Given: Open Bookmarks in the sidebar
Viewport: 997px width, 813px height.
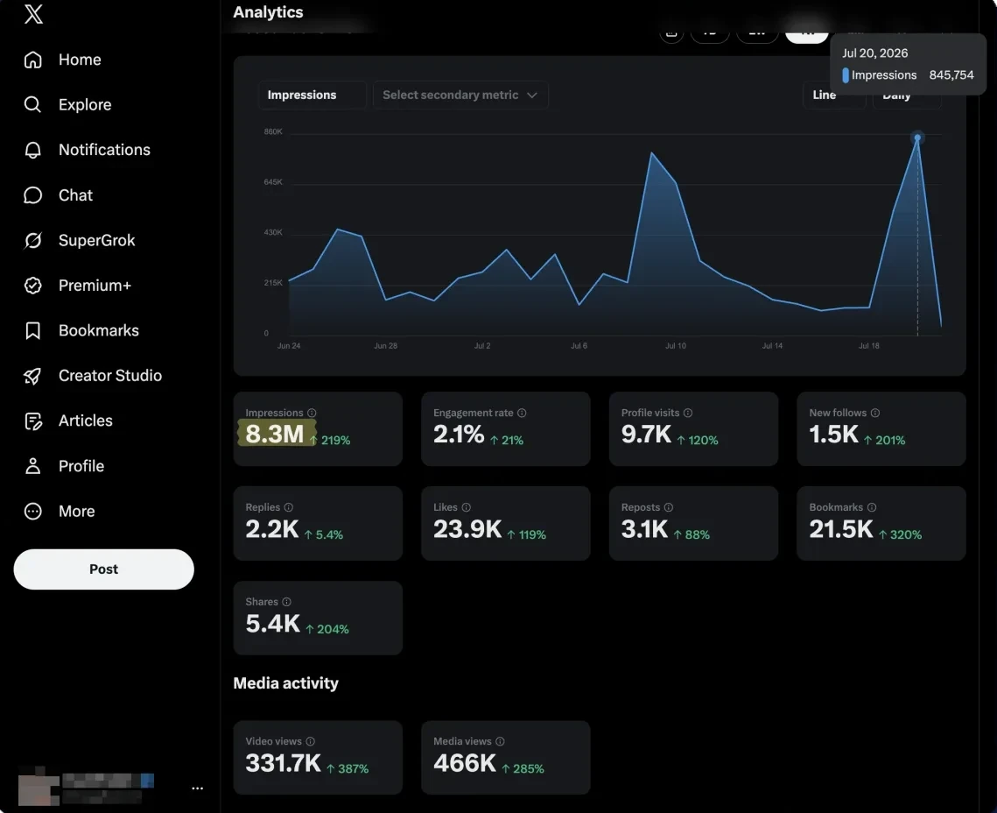Looking at the screenshot, I should point(81,331).
